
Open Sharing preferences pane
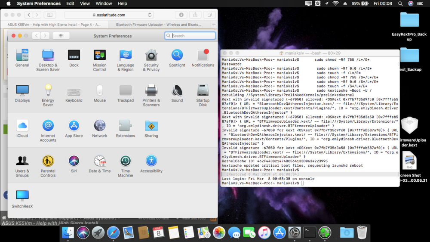click(x=151, y=129)
